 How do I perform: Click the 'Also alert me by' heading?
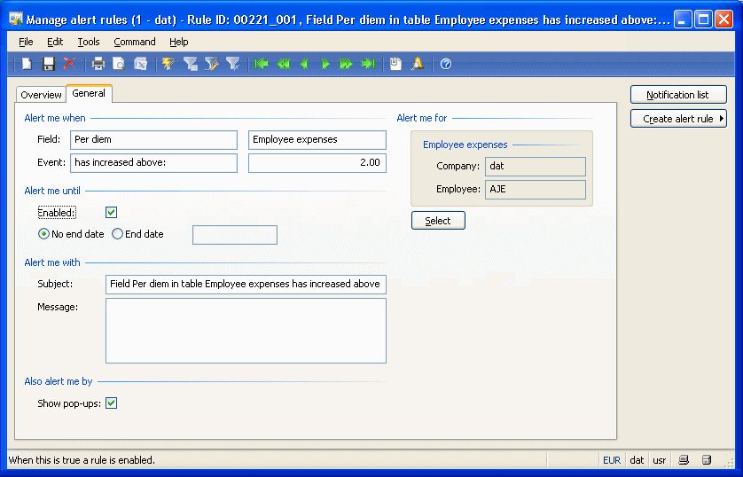59,381
